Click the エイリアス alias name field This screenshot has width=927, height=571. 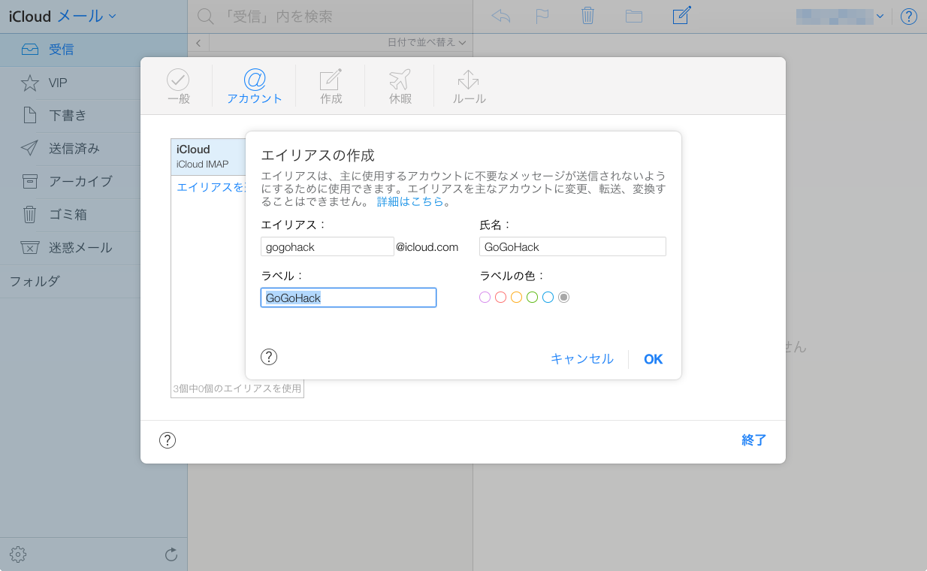click(x=327, y=246)
